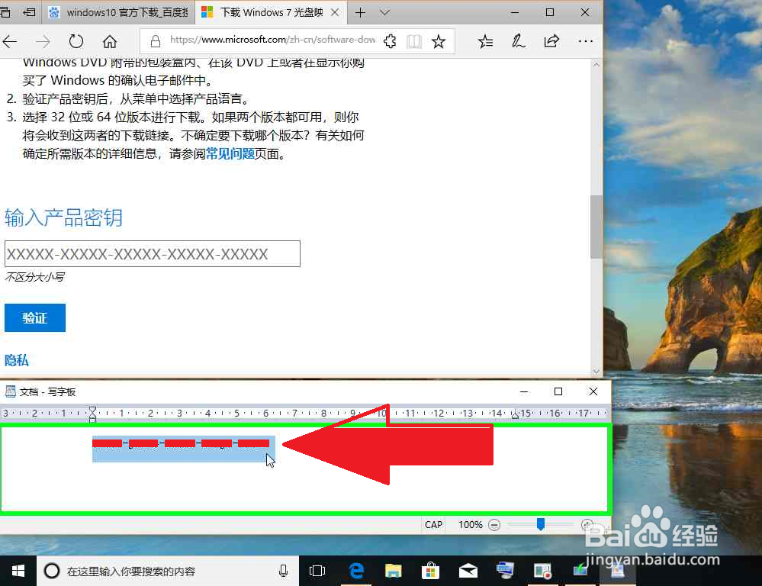This screenshot has height=586, width=762.
Task: Click the 100% zoom level in WordPad
Action: 471,525
